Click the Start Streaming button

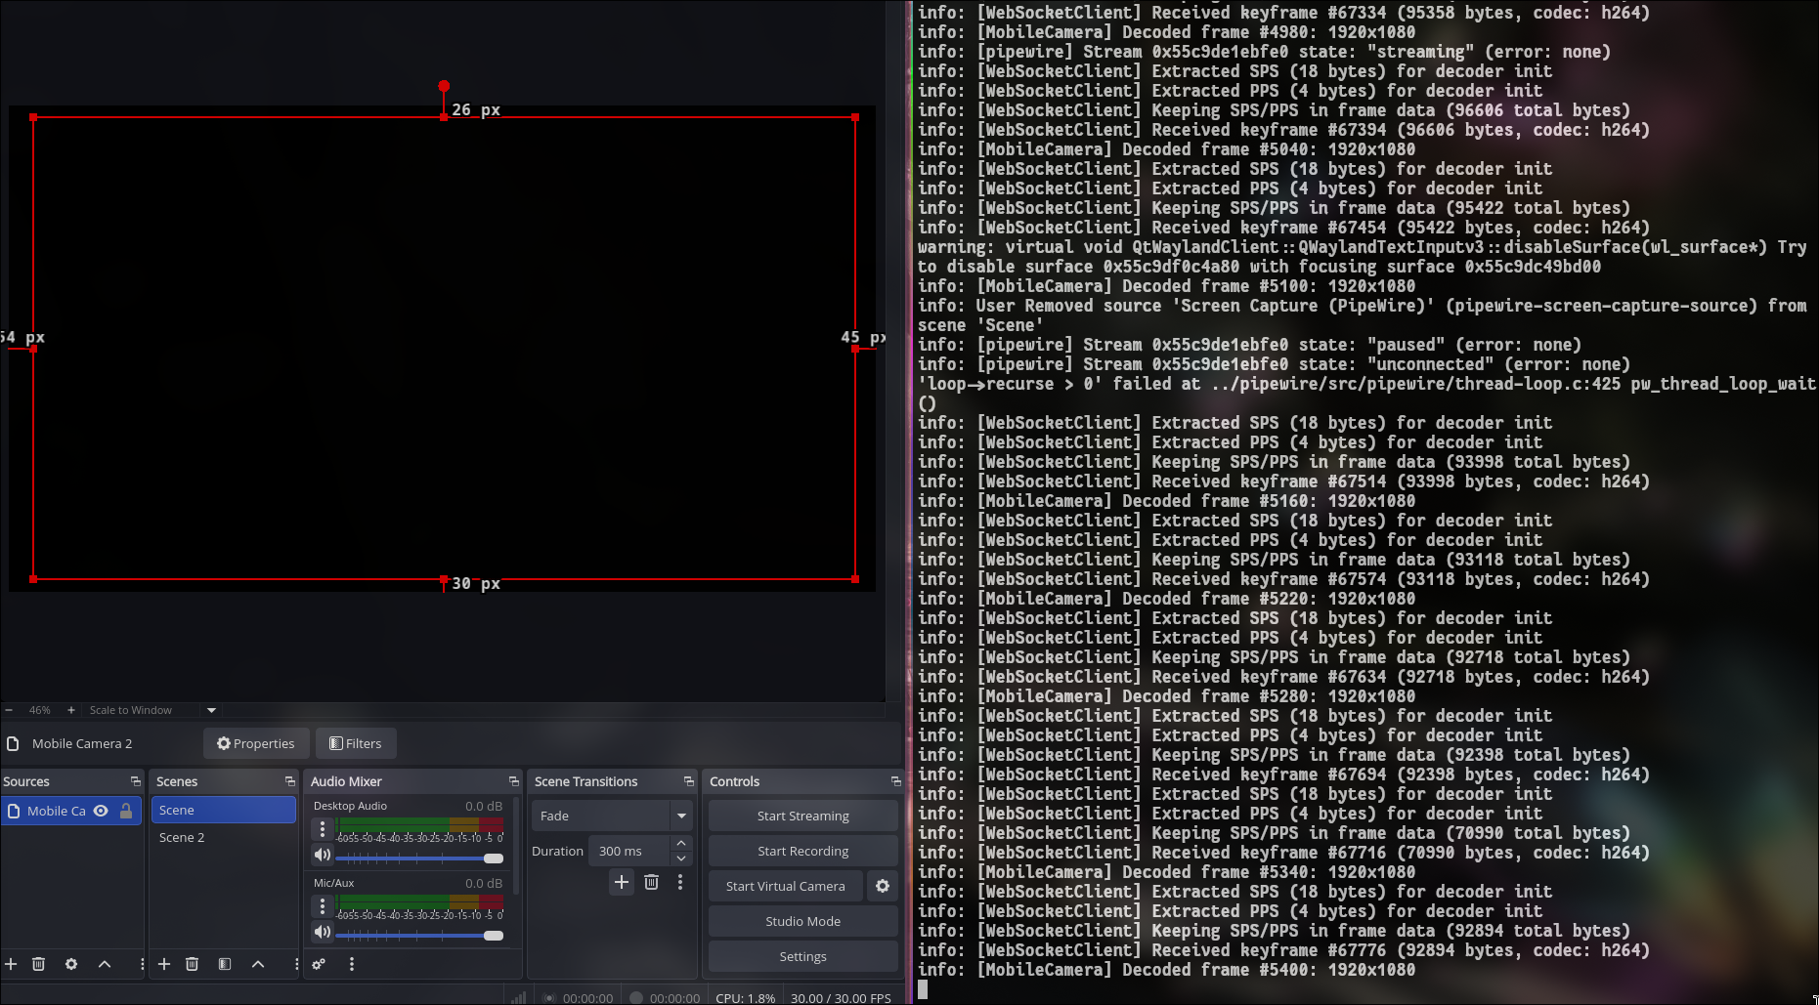pos(801,815)
